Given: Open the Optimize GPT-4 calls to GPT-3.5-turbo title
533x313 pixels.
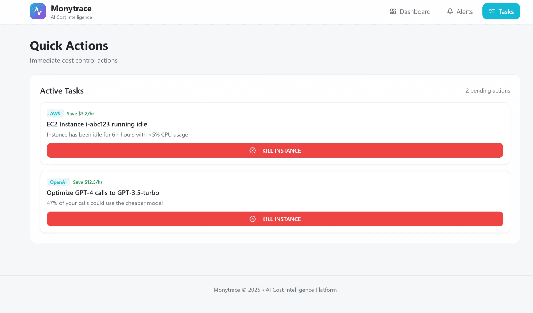Looking at the screenshot, I should 103,193.
